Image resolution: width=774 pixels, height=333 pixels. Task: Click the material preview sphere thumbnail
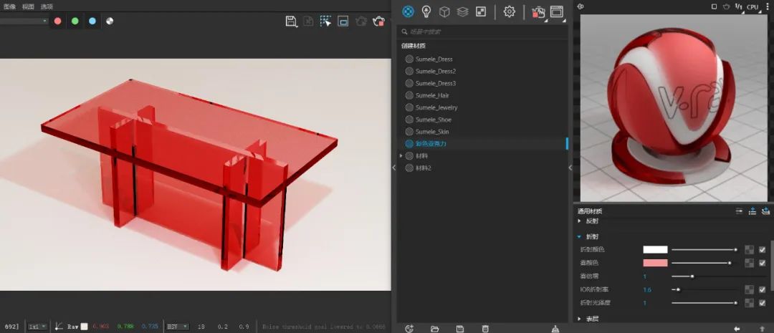click(x=674, y=107)
